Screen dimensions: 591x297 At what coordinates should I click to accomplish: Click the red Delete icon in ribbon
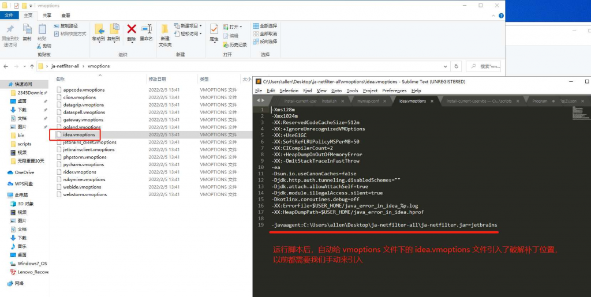(x=132, y=29)
